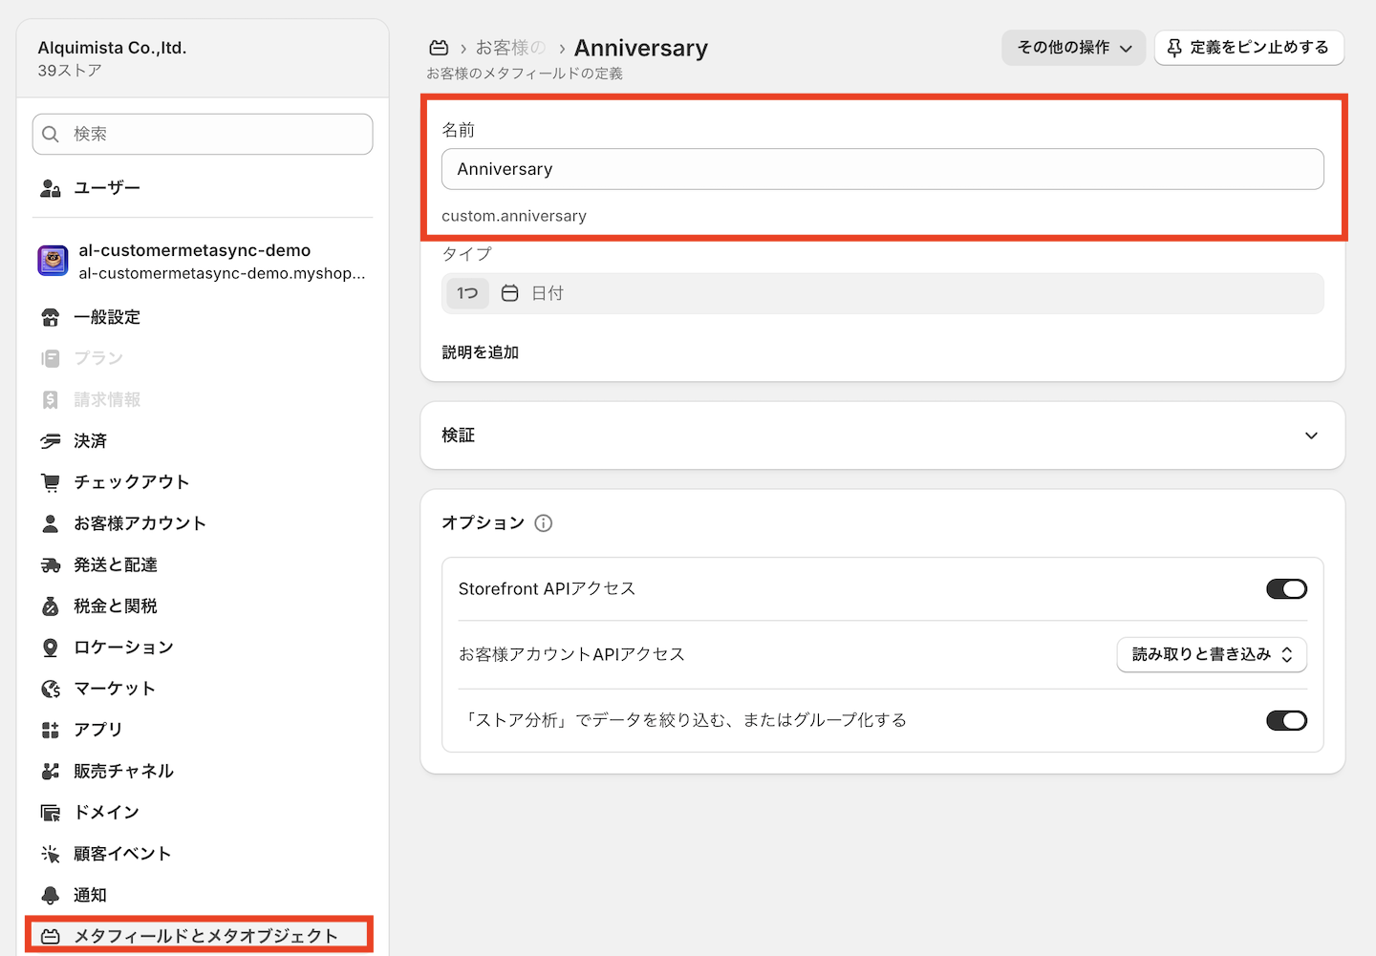Click the 決済 payments icon
The height and width of the screenshot is (956, 1376).
(51, 441)
